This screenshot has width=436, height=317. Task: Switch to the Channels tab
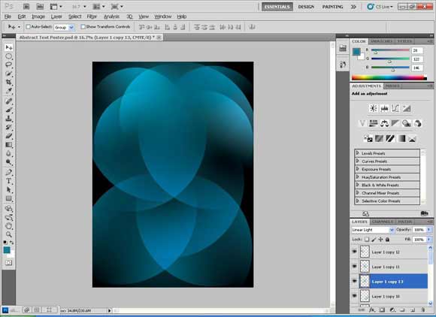click(383, 222)
